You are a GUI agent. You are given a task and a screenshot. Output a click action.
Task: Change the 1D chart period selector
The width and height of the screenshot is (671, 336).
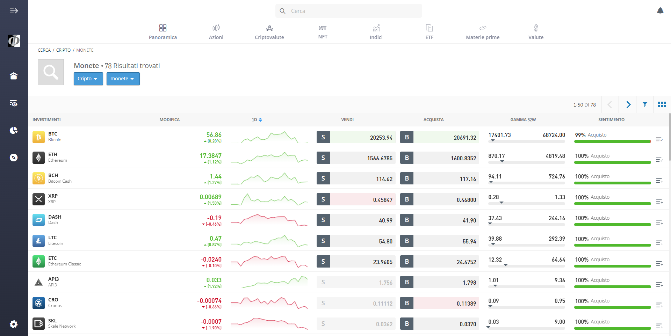pos(257,120)
